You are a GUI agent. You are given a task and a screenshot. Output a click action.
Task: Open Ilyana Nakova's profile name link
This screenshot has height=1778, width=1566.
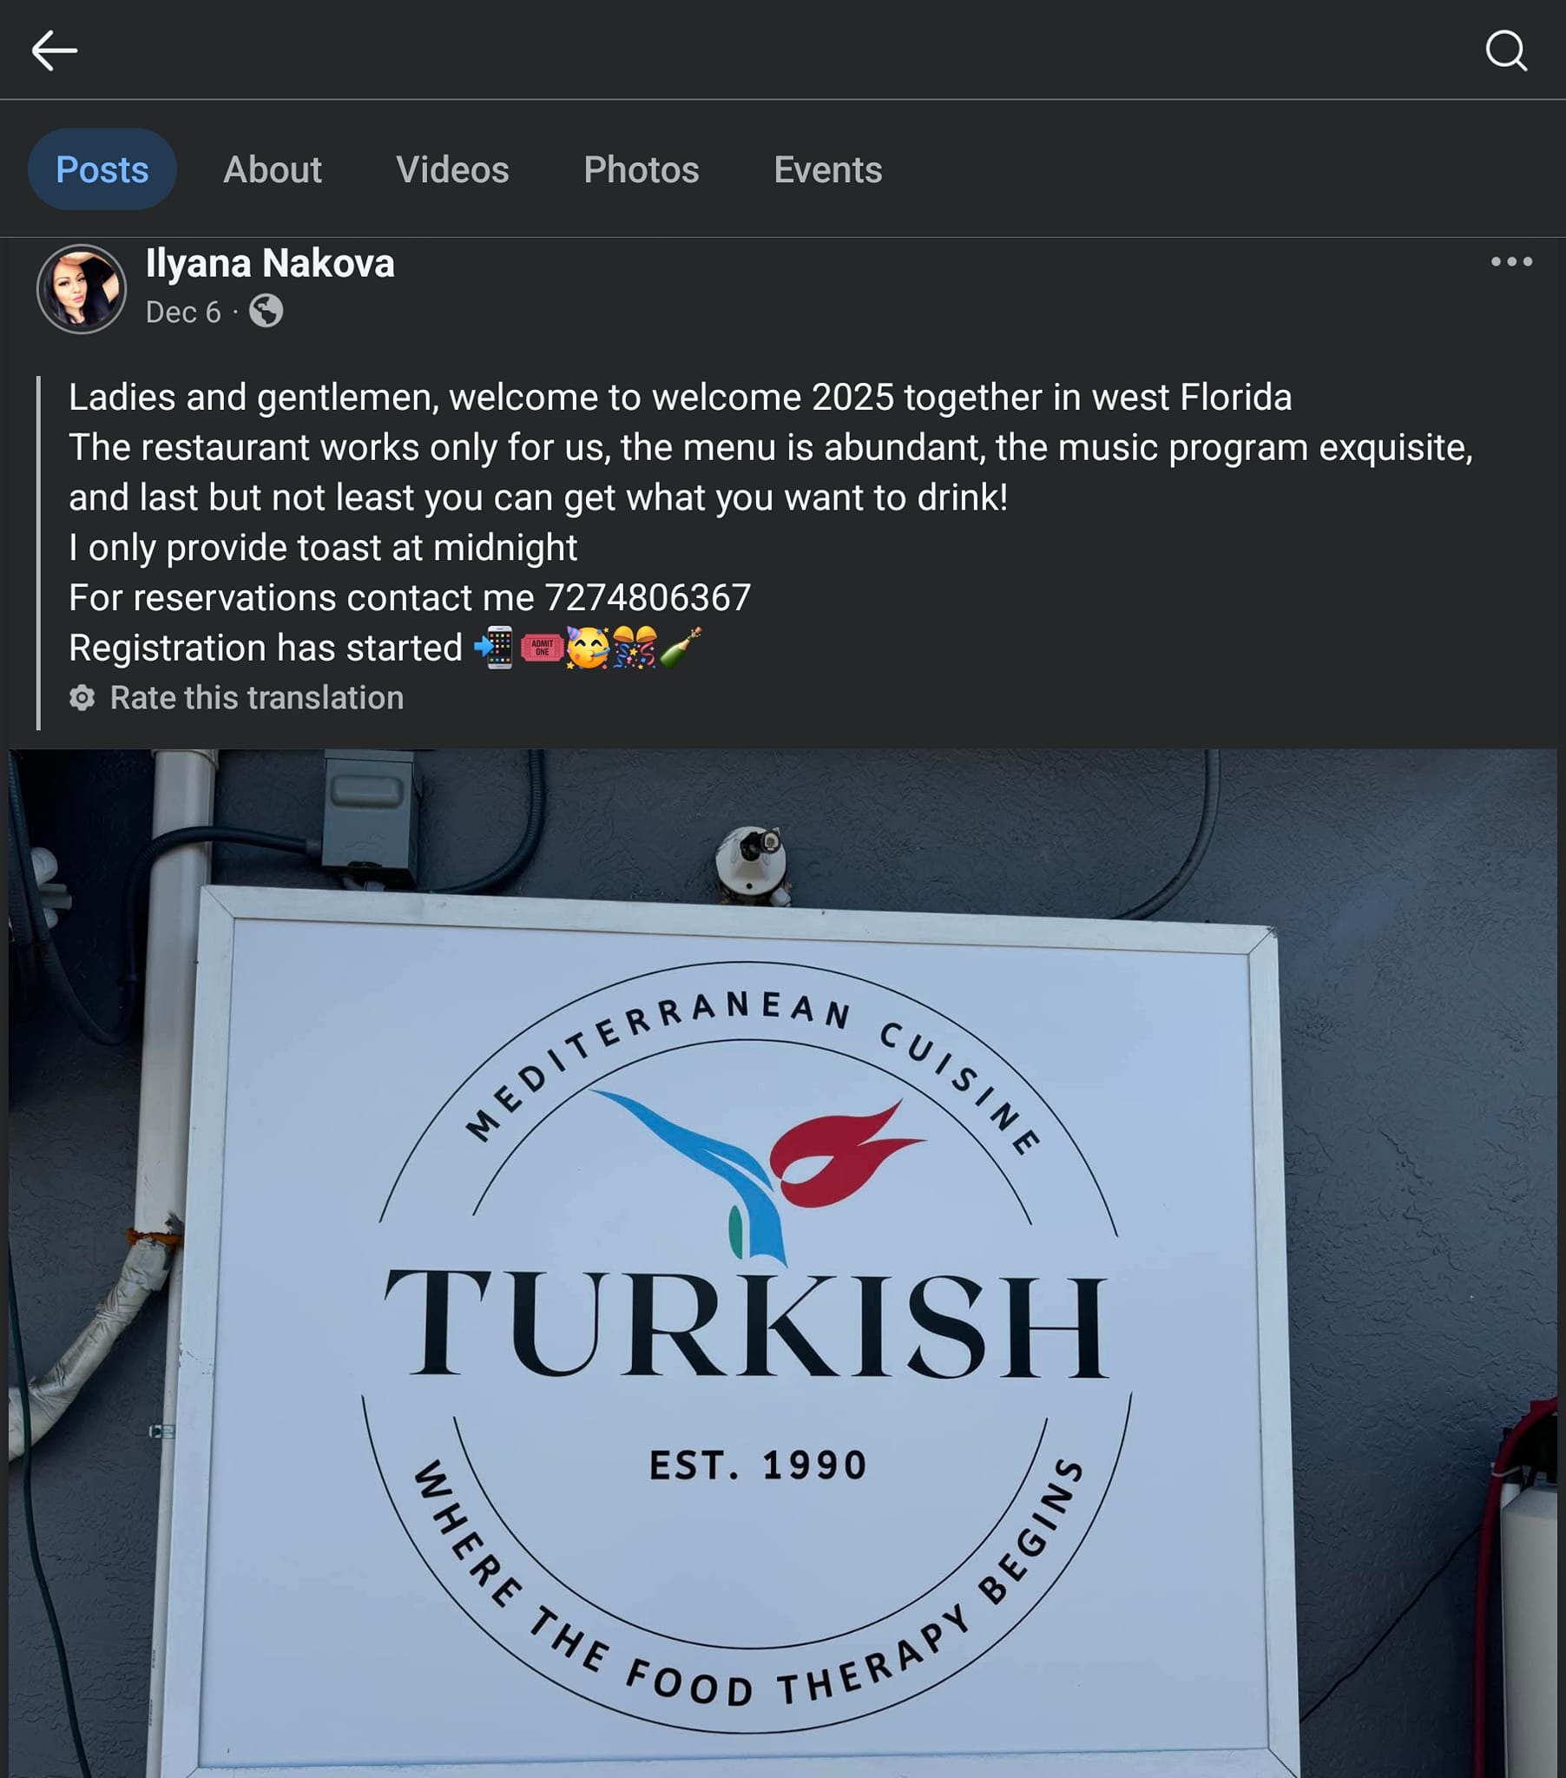[270, 263]
